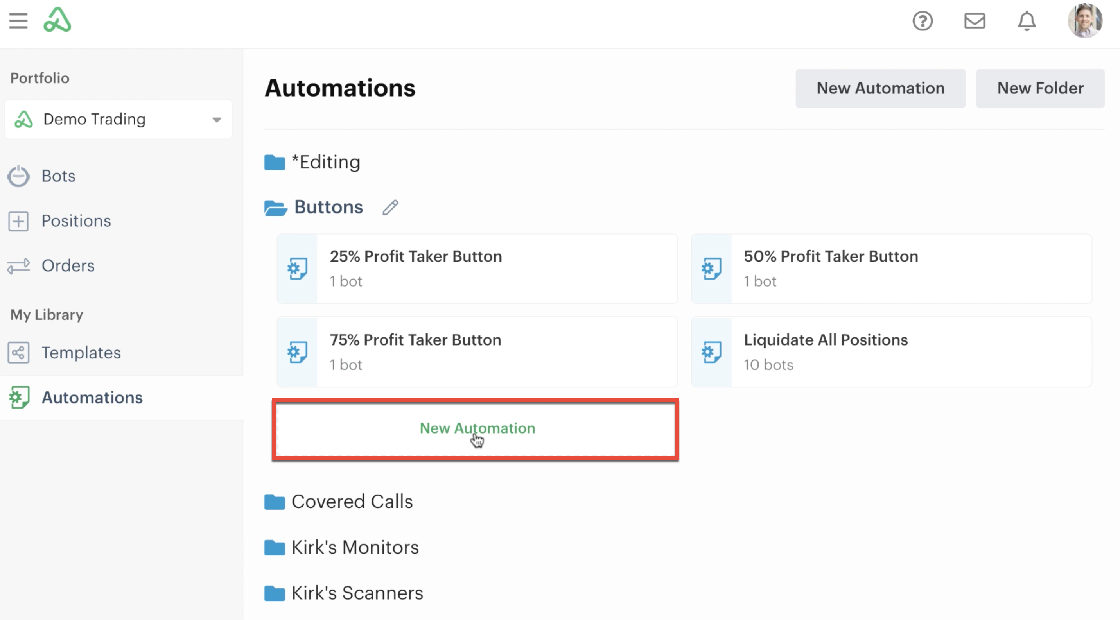Click pencil icon to rename Buttons folder

(x=390, y=208)
